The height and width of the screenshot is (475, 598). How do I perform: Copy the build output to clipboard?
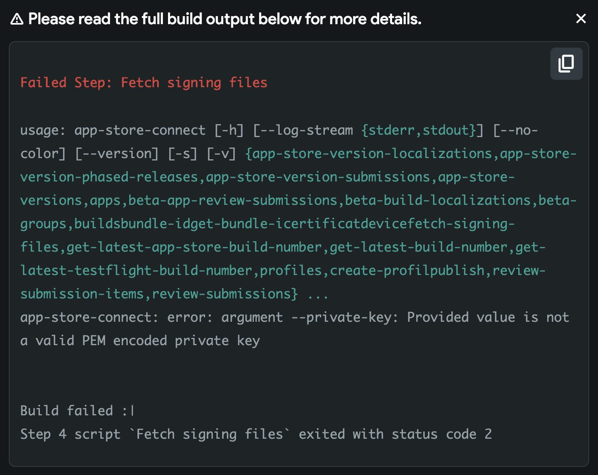566,64
